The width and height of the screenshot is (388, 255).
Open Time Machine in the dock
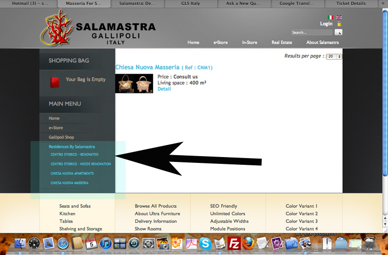coord(134,243)
